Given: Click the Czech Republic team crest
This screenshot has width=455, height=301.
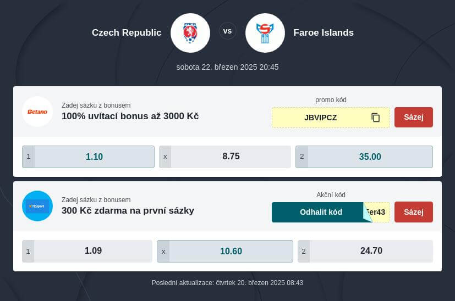Looking at the screenshot, I should (190, 33).
